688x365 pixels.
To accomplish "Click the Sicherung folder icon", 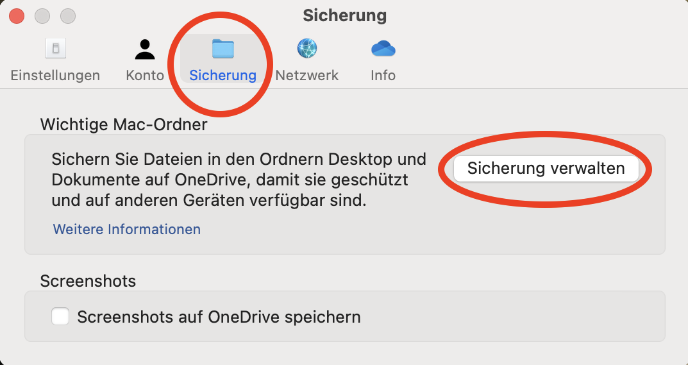I will (x=222, y=49).
